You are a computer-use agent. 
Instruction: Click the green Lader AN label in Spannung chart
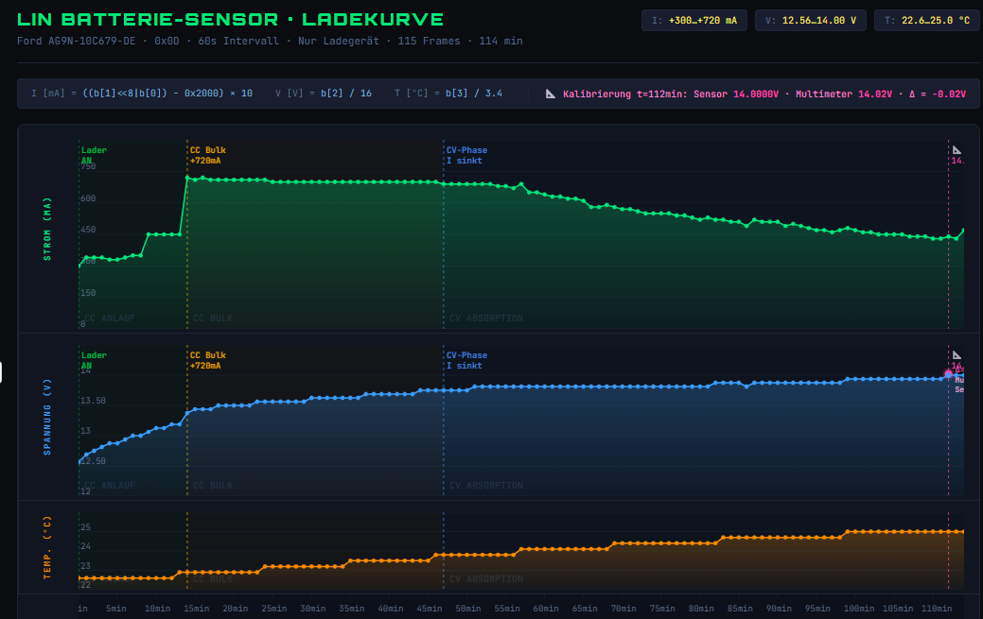(94, 360)
